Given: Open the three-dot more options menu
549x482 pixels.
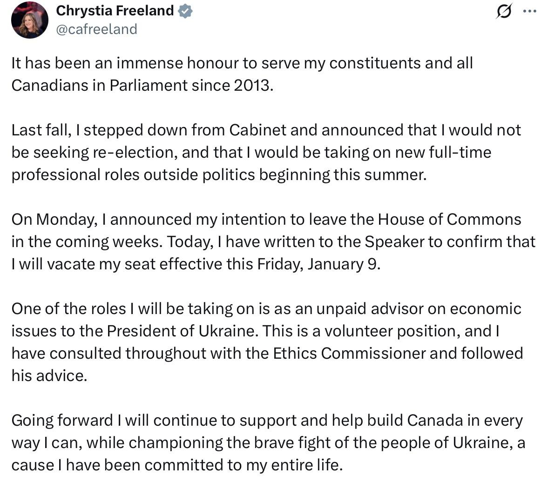Looking at the screenshot, I should 530,11.
